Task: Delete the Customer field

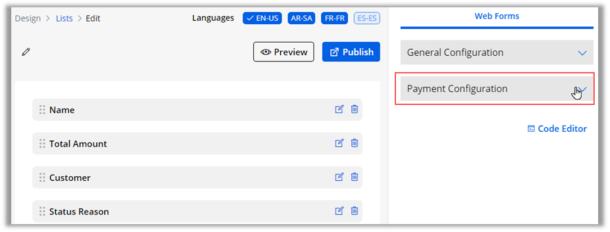Action: pyautogui.click(x=354, y=177)
